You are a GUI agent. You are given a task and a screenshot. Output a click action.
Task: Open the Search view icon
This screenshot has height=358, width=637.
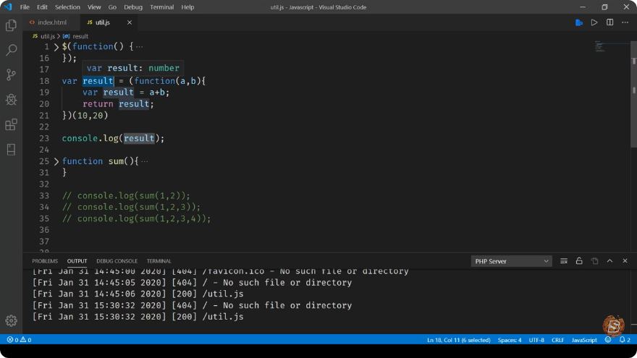click(x=11, y=50)
